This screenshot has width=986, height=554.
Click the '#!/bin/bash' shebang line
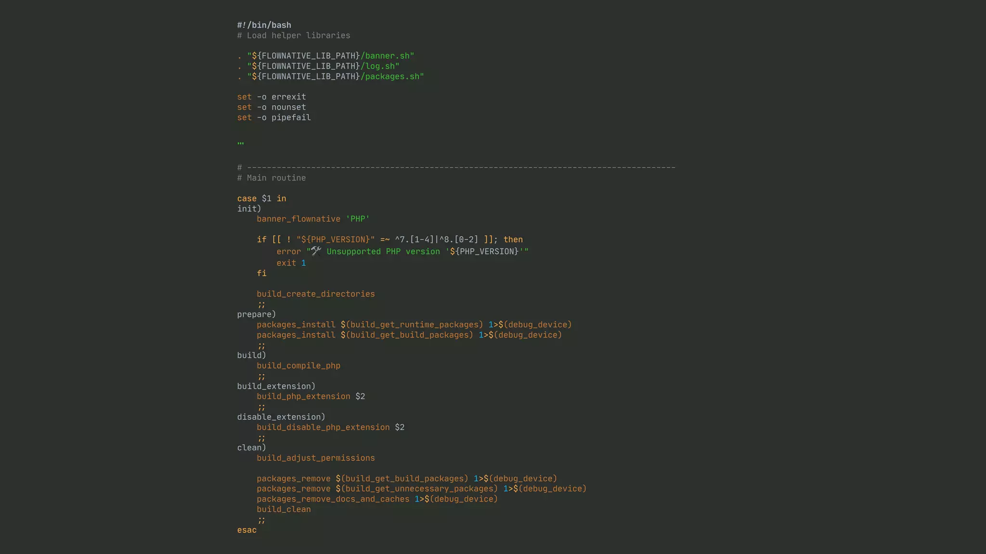tap(264, 25)
